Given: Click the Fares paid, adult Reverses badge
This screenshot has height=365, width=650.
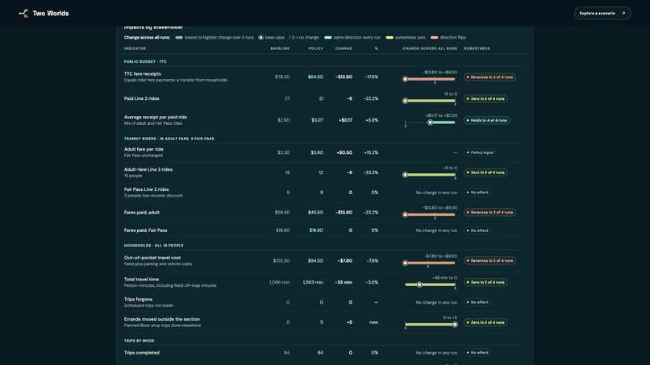Looking at the screenshot, I should click(490, 212).
